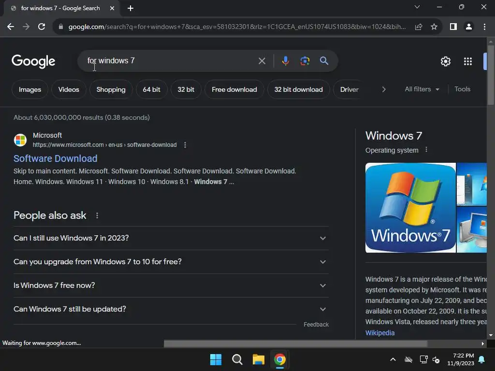Image resolution: width=495 pixels, height=371 pixels.
Task: Switch to Images results
Action: click(30, 89)
